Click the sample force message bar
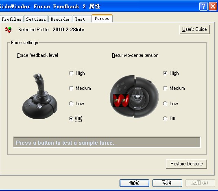The height and width of the screenshot is (191, 218). 107,142
